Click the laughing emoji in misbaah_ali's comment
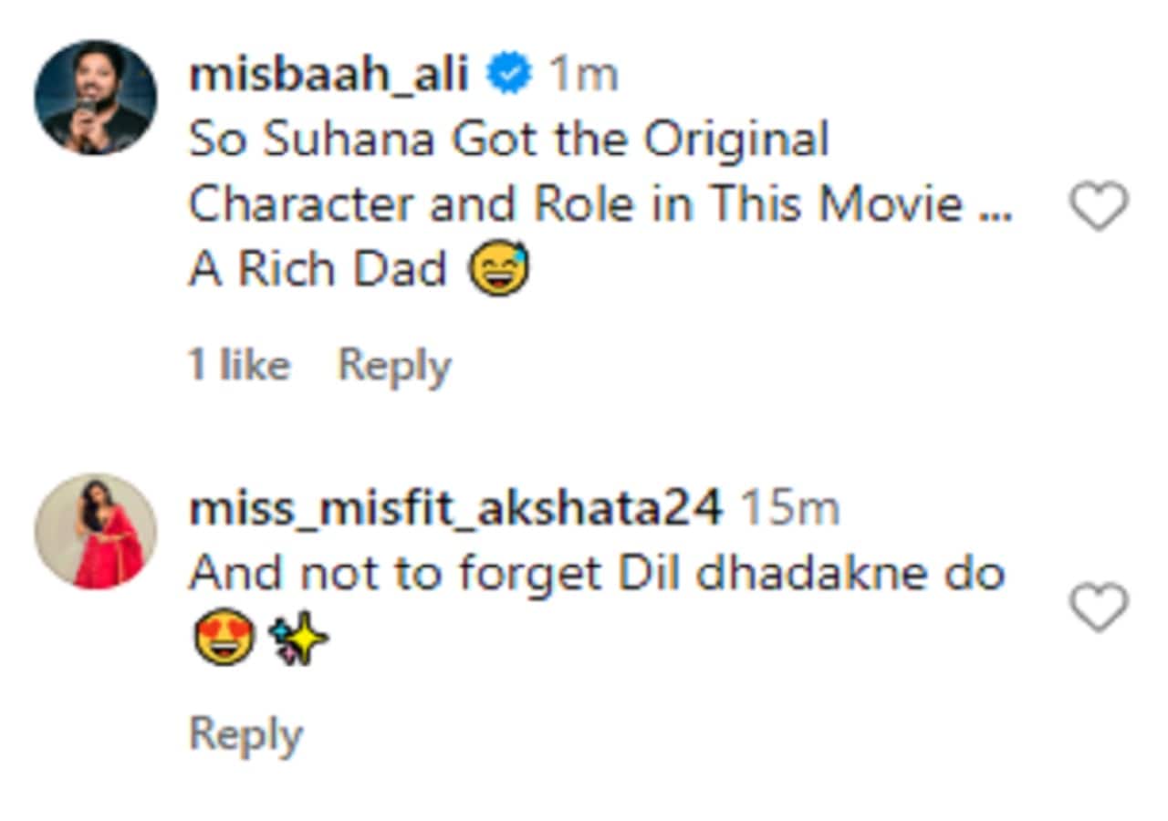1168x821 pixels. coord(501,265)
